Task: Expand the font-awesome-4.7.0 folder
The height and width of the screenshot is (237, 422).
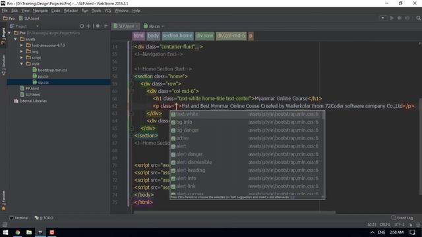Action: 22,45
